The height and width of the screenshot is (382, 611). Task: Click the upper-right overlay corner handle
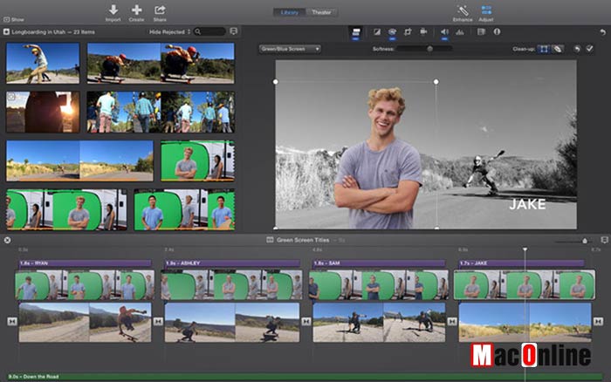[436, 82]
